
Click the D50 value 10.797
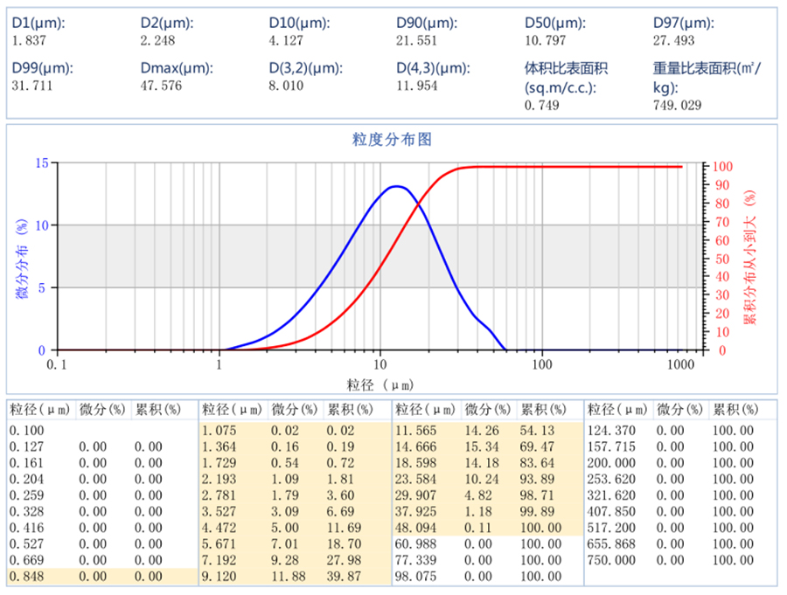(545, 40)
